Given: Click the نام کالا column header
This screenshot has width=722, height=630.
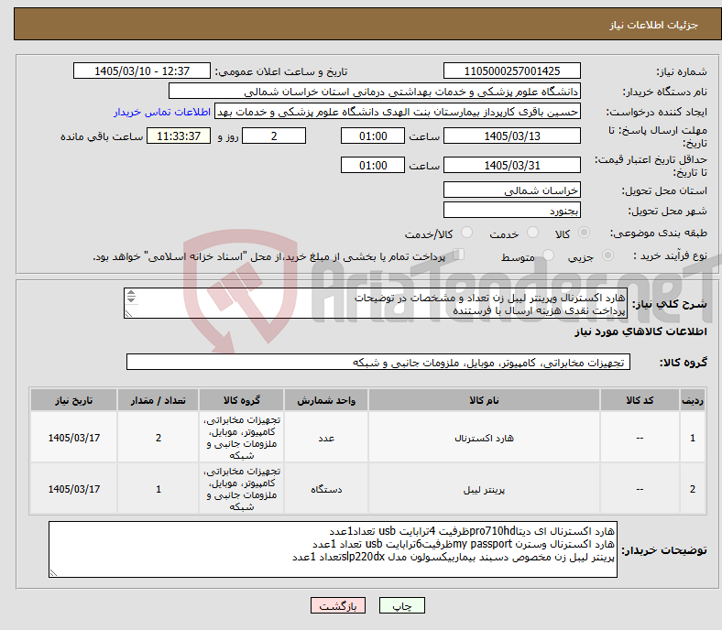Looking at the screenshot, I should pyautogui.click(x=484, y=400).
